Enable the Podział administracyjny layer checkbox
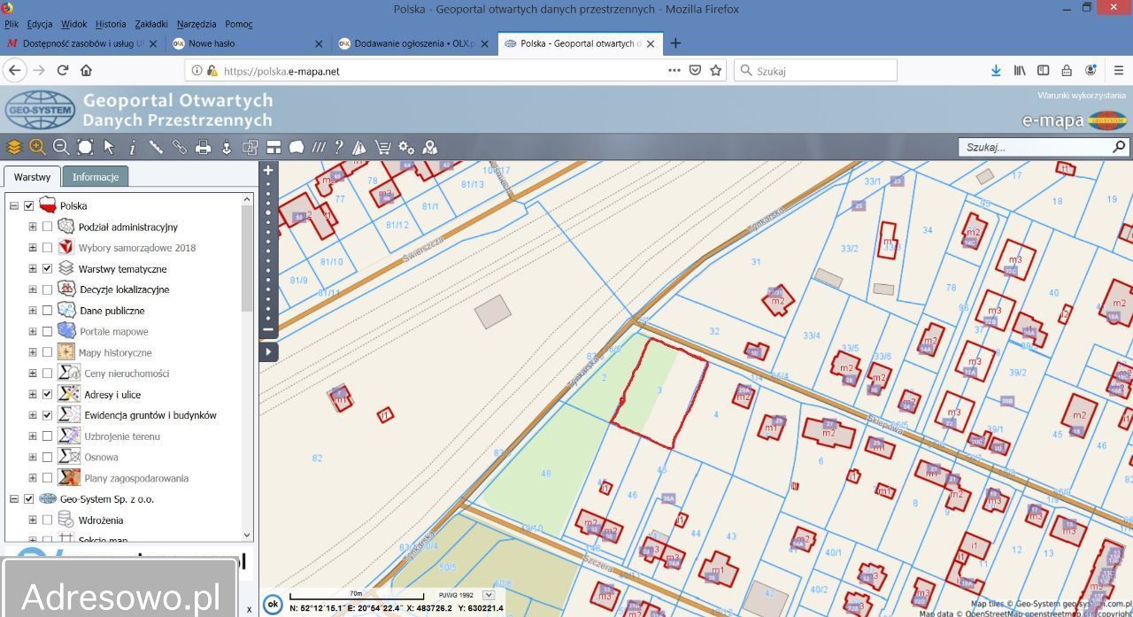Screen dimensions: 1133x617 pyautogui.click(x=47, y=228)
